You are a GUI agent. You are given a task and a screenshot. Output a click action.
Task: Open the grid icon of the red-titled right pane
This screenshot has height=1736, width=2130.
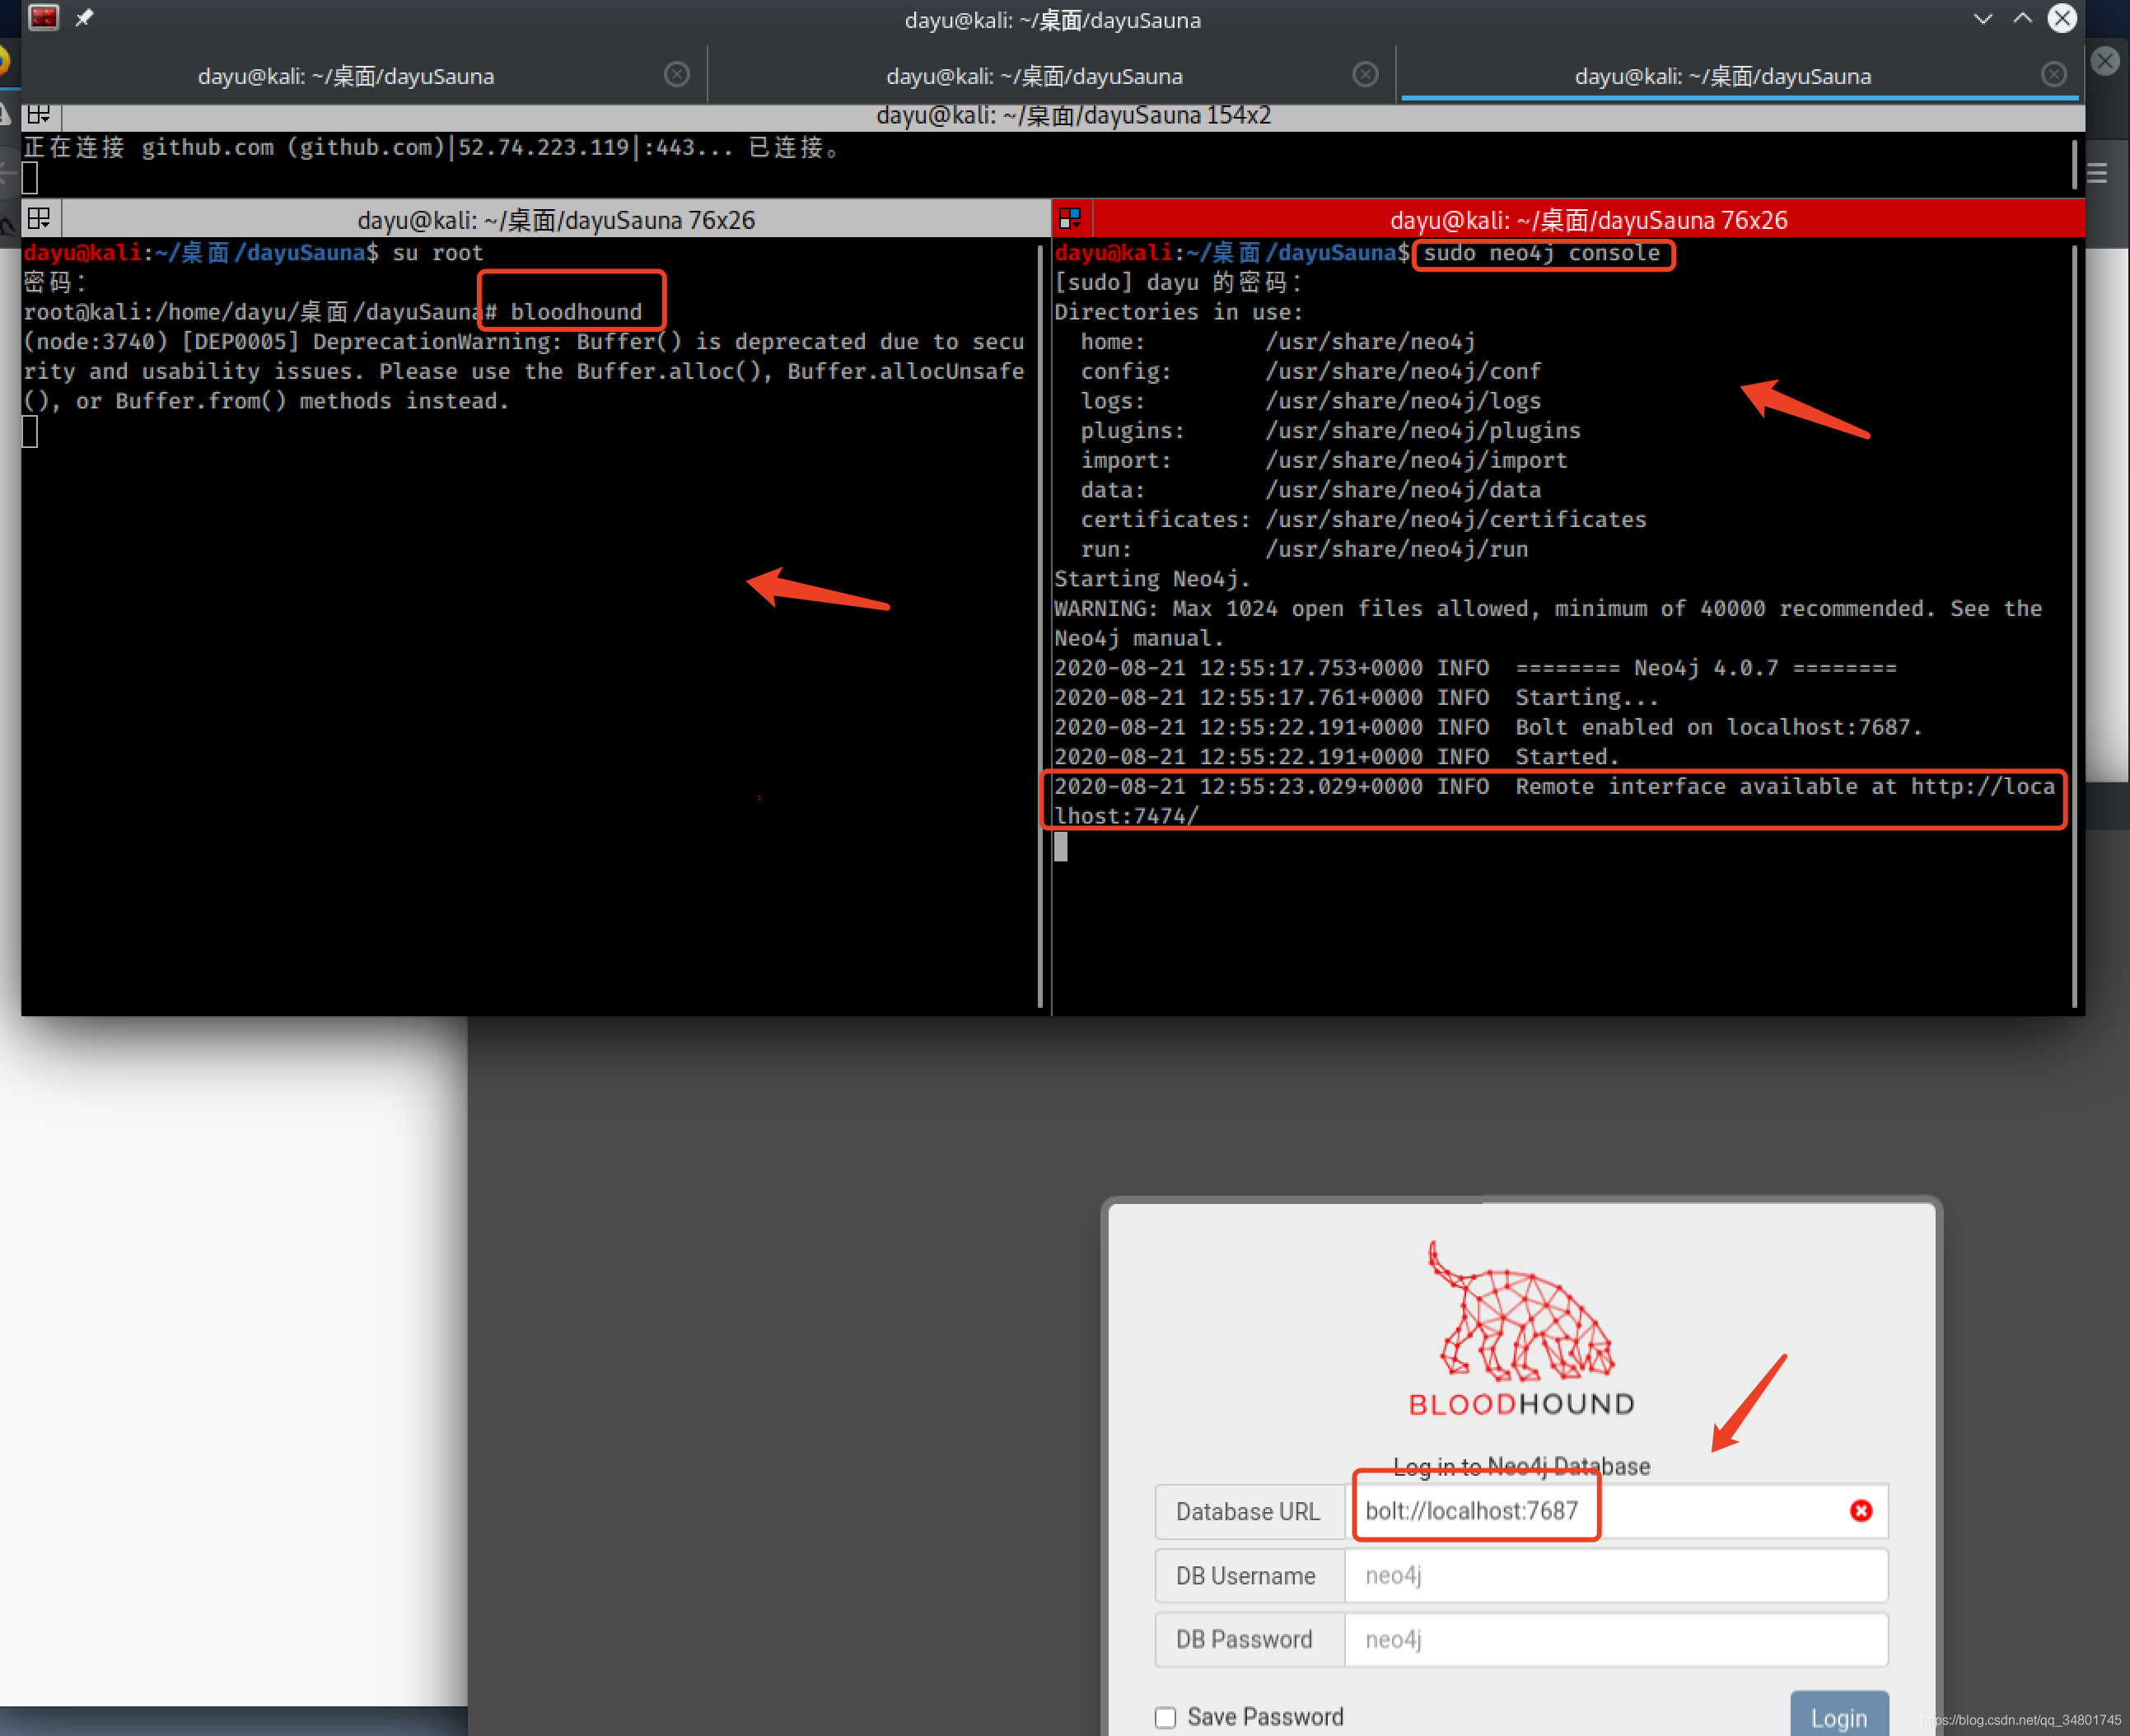(1070, 219)
